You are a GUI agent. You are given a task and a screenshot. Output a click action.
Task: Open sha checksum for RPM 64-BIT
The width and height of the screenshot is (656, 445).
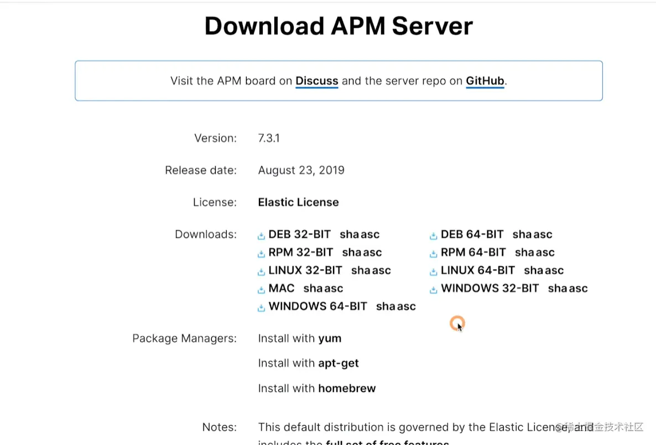[524, 252]
